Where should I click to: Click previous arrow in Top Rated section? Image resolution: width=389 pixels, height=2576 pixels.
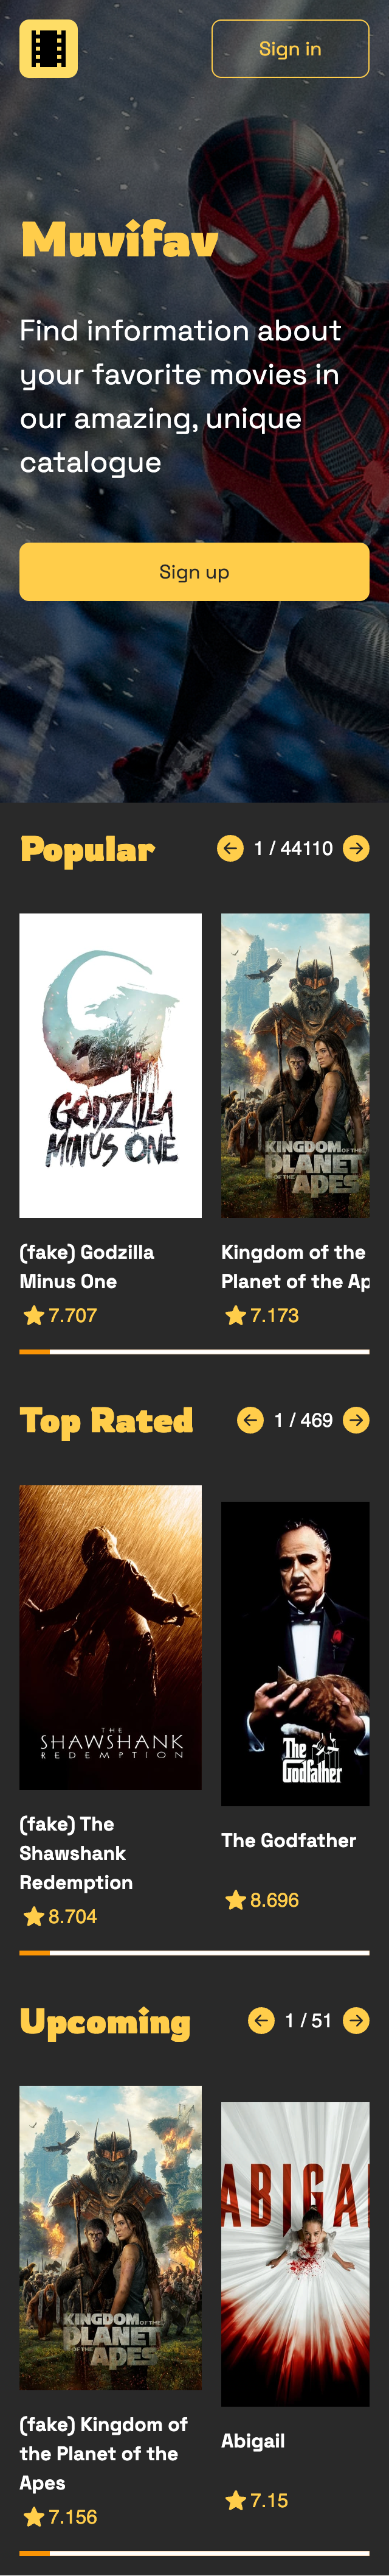(250, 1420)
